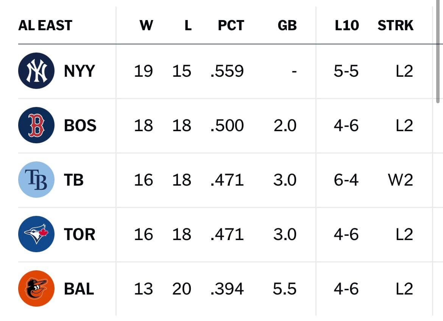Open the BOS team page link
443x321 pixels.
[x=80, y=126]
